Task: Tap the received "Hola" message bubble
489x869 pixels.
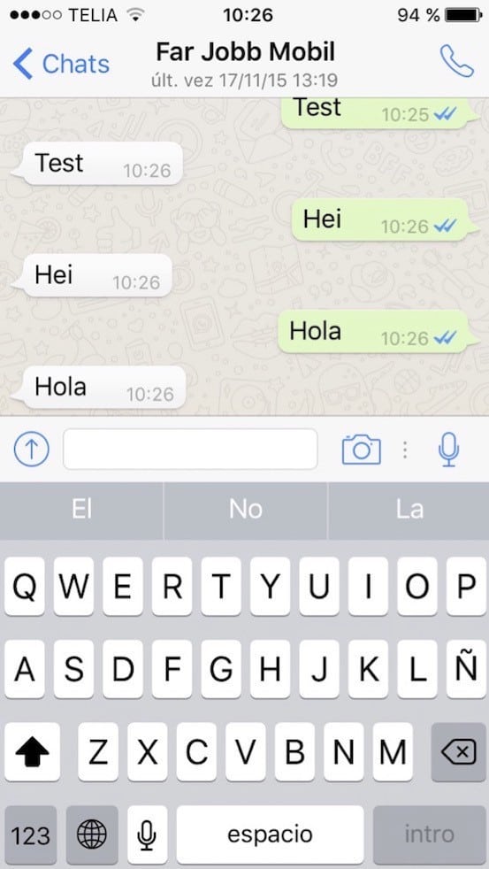Action: 98,388
